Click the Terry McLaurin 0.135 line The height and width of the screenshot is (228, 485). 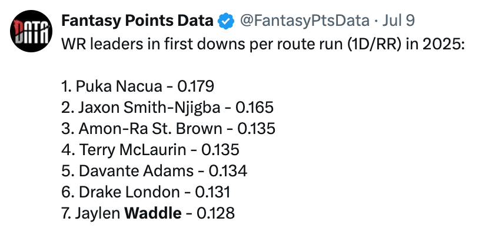tap(150, 149)
